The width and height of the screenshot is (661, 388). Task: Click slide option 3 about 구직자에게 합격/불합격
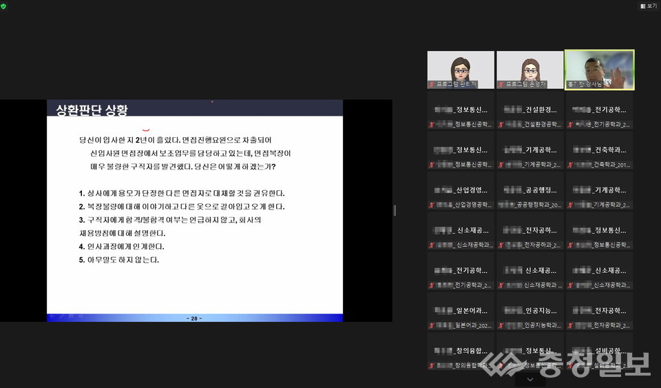tap(170, 220)
